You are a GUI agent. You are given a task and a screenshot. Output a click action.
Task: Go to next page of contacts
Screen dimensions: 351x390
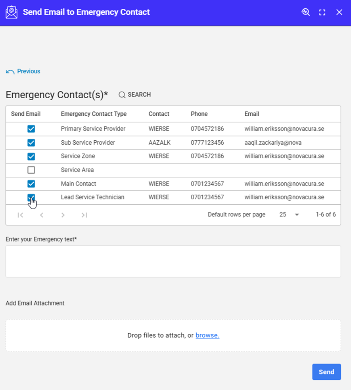point(63,215)
